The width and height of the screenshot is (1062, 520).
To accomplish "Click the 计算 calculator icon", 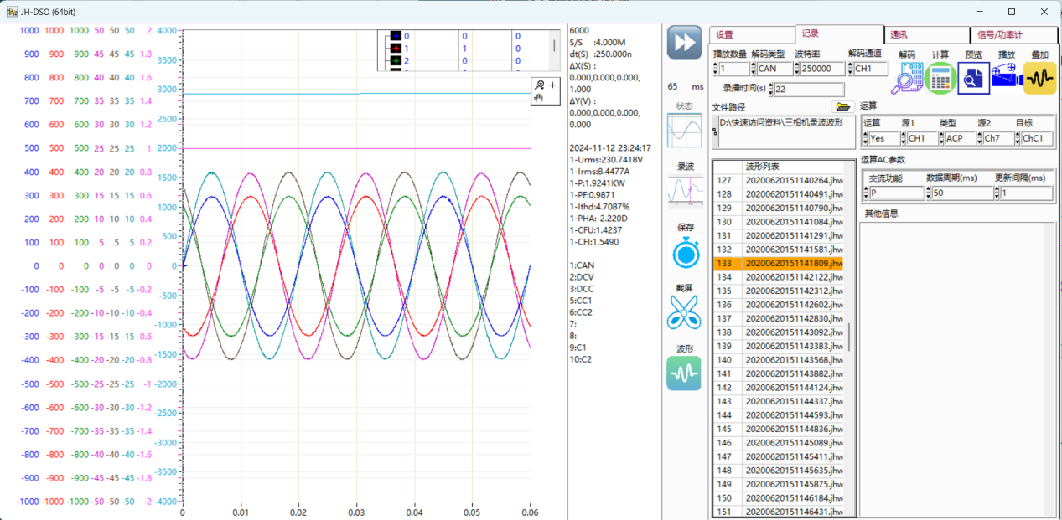I will click(940, 79).
